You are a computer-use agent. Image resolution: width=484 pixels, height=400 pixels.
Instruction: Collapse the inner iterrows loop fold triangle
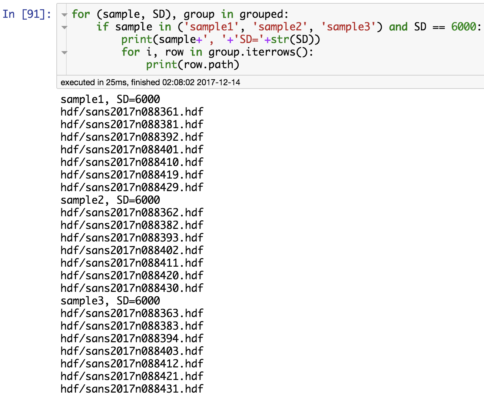click(x=64, y=52)
